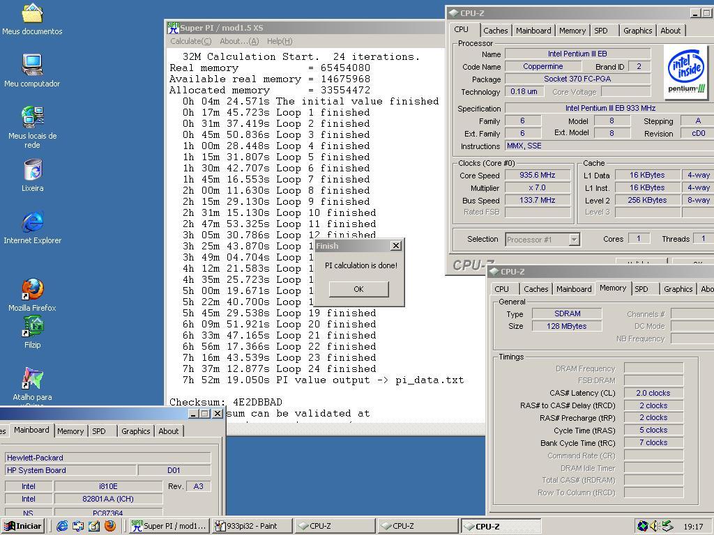Click the SDRAM memory type value
Viewport: 714px width, 535px height.
(567, 313)
